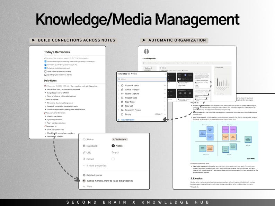Screen dimensions: 275x206
Task: Click Today's Reminders heading
Action: click(x=57, y=52)
